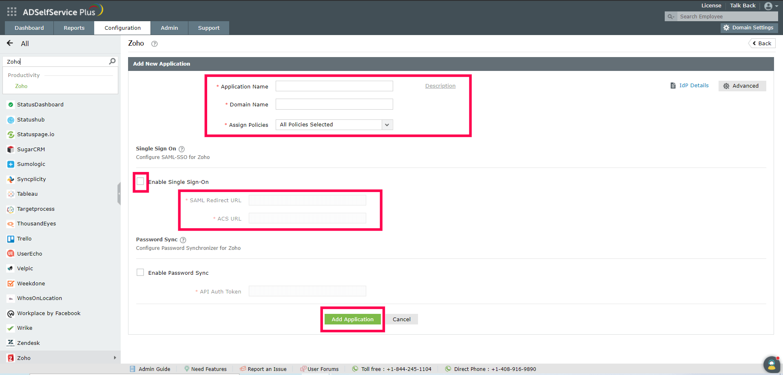
Task: Open the Support tab
Action: point(209,28)
